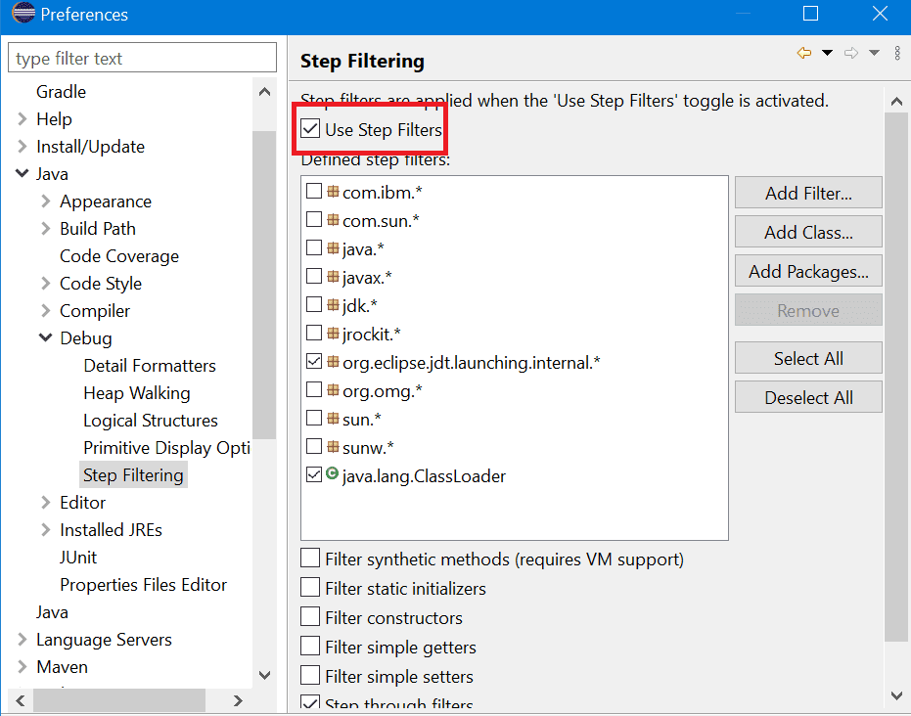Viewport: 911px width, 716px height.
Task: Open back history dropdown arrow
Action: tap(827, 53)
